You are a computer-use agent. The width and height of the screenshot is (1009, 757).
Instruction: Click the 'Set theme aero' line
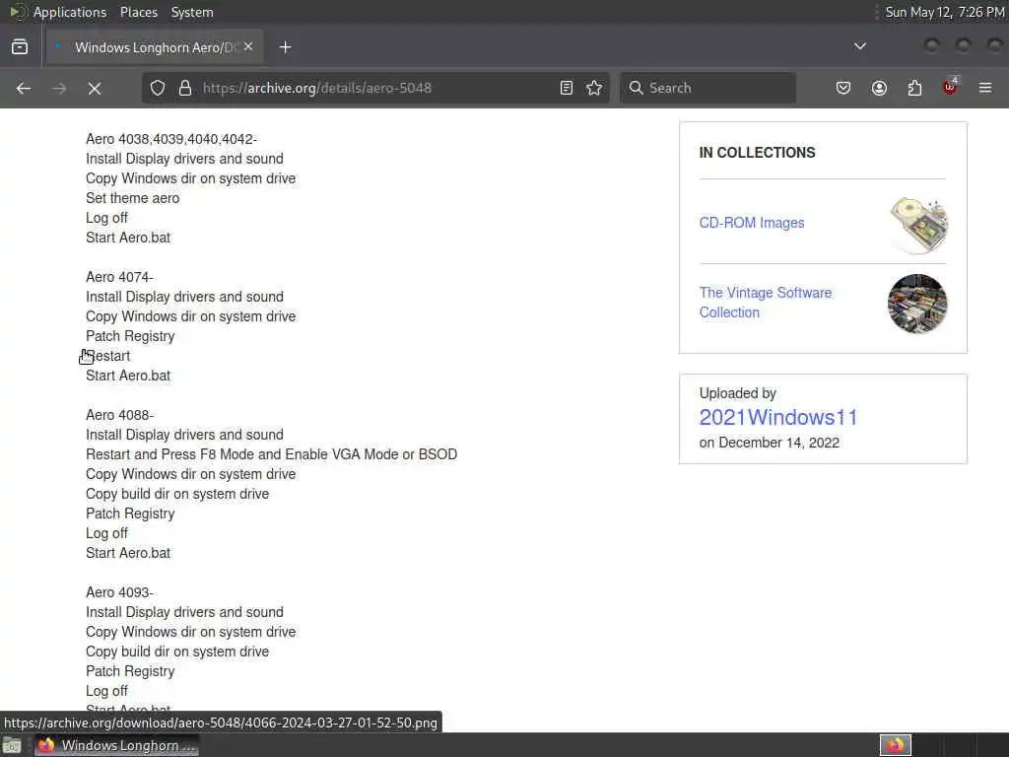click(x=133, y=198)
